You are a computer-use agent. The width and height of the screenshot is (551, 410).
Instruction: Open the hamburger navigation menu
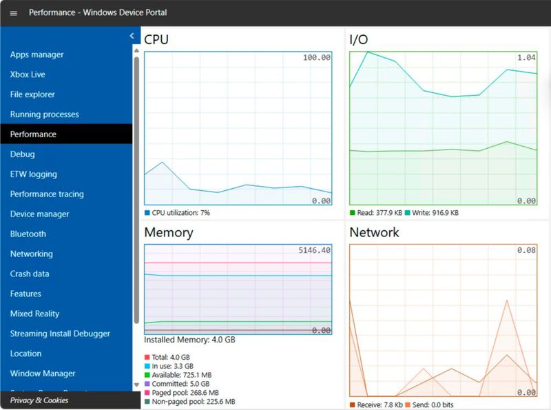tap(14, 12)
